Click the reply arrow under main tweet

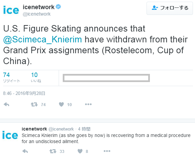coord(6,104)
